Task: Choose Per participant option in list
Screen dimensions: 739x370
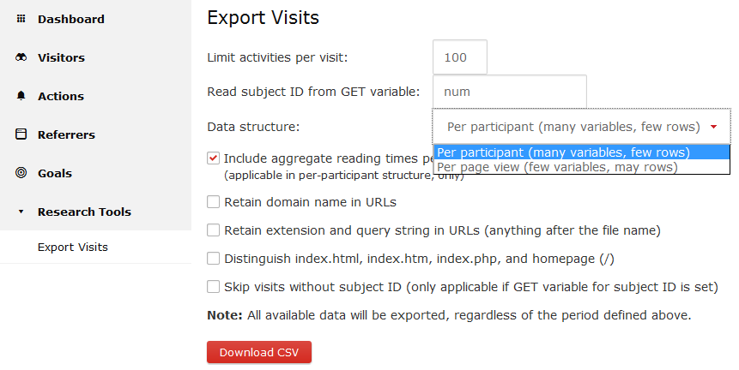Action: pyautogui.click(x=581, y=152)
